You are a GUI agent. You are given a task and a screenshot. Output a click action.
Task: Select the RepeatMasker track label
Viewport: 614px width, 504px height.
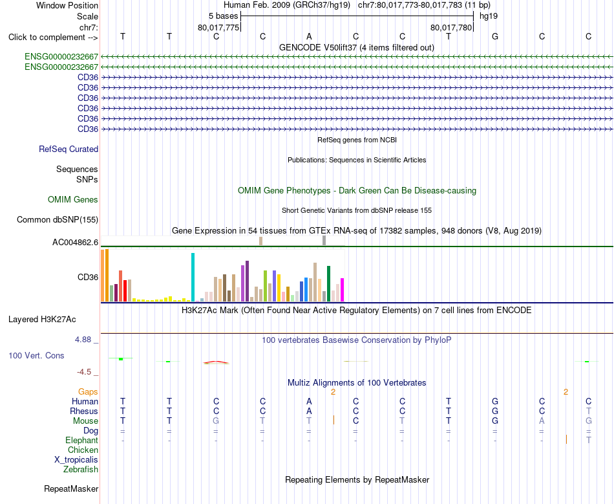pos(71,488)
